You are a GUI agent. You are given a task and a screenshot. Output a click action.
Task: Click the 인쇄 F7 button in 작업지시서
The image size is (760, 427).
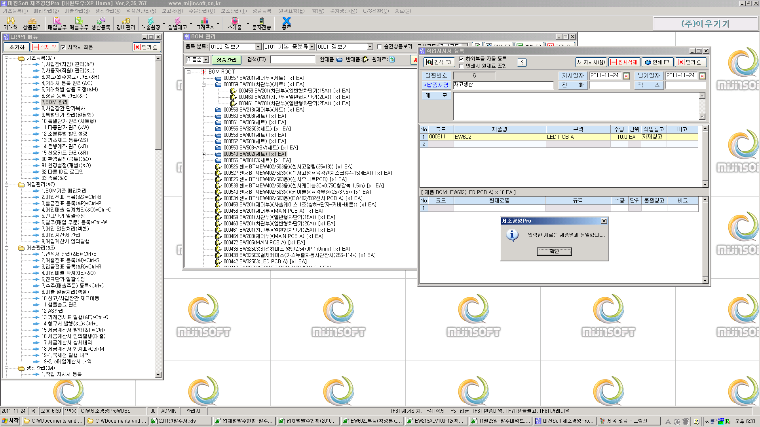click(x=657, y=62)
